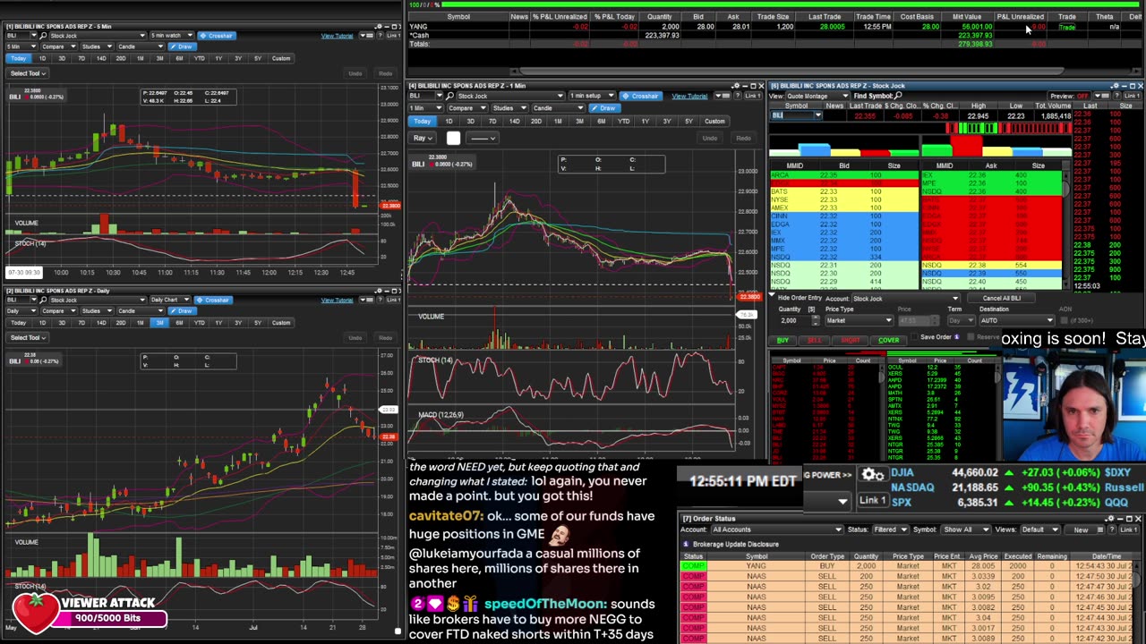The height and width of the screenshot is (644, 1146).
Task: Click Cancel All BILI button
Action: coord(1001,298)
